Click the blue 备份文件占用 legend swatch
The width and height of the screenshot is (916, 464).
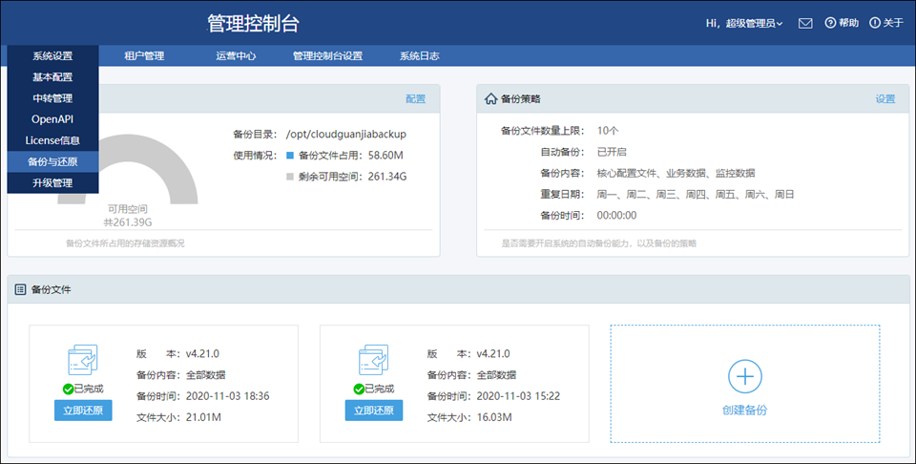click(290, 156)
